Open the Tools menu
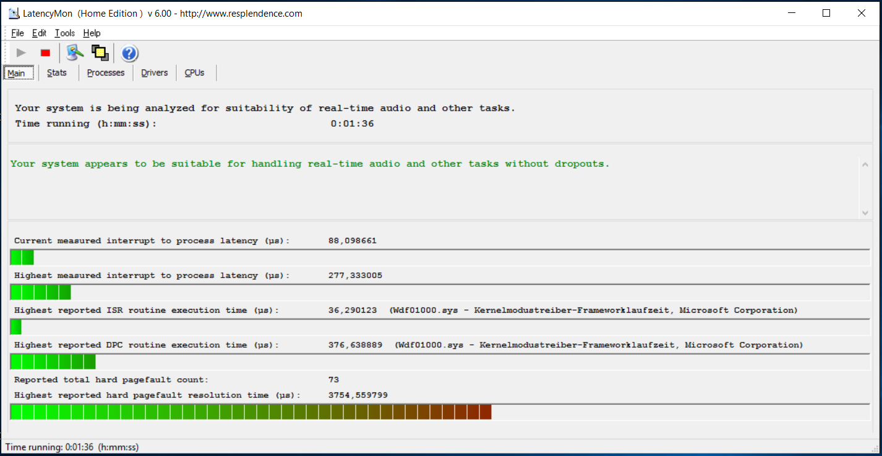882x456 pixels. pos(64,33)
